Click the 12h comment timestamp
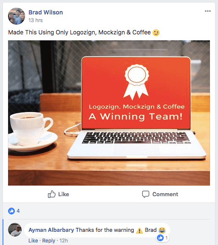This screenshot has width=218, height=245. [x=64, y=241]
